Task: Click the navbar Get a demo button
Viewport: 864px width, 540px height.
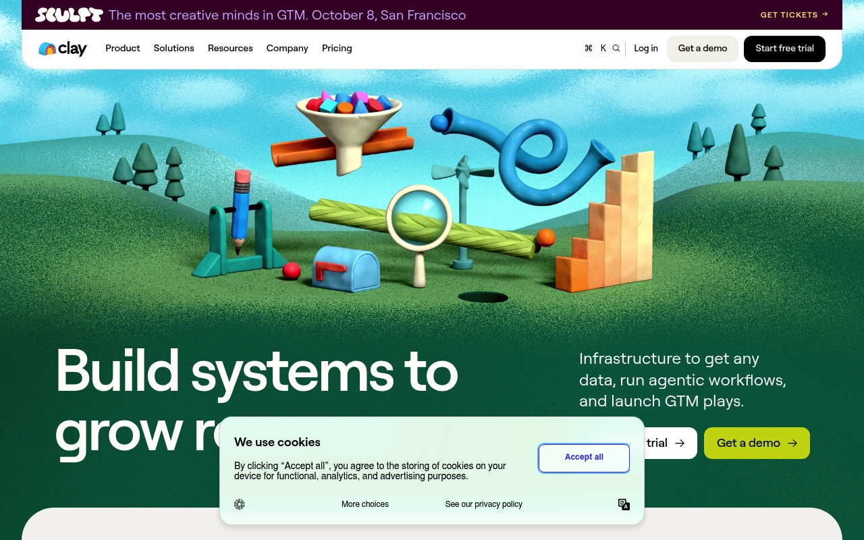Action: [703, 49]
